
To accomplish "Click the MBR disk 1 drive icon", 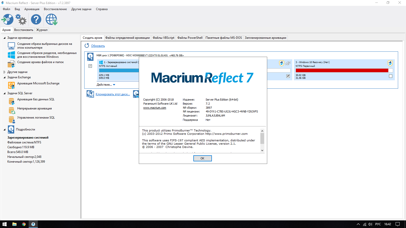I will [90, 57].
